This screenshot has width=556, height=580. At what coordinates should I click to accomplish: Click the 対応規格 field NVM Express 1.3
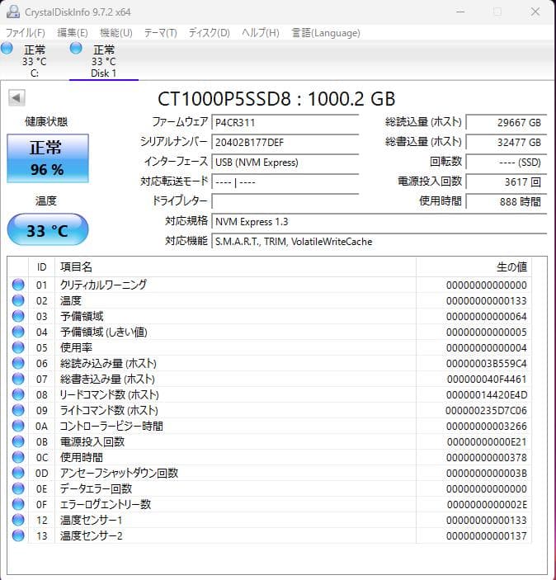pyautogui.click(x=379, y=222)
